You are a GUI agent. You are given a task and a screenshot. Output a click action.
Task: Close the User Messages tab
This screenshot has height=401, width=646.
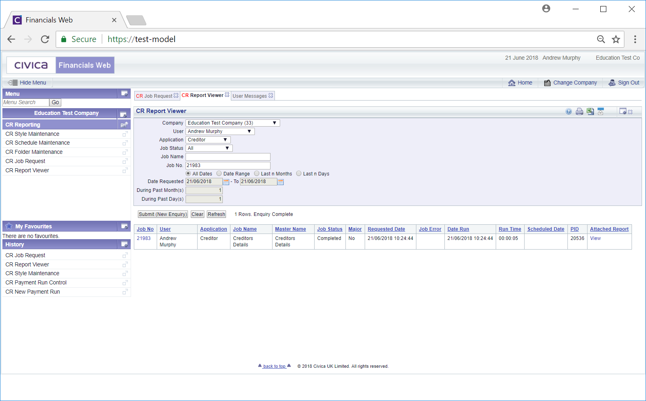point(271,96)
